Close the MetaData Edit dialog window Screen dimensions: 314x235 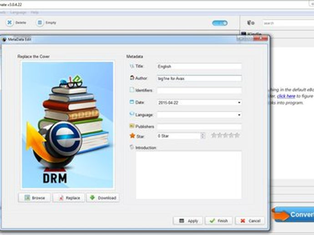pos(261,38)
